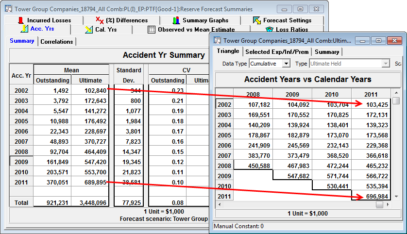The width and height of the screenshot is (407, 234).
Task: Maximize the Reserve Forecast Summaries window
Action: coord(301,9)
